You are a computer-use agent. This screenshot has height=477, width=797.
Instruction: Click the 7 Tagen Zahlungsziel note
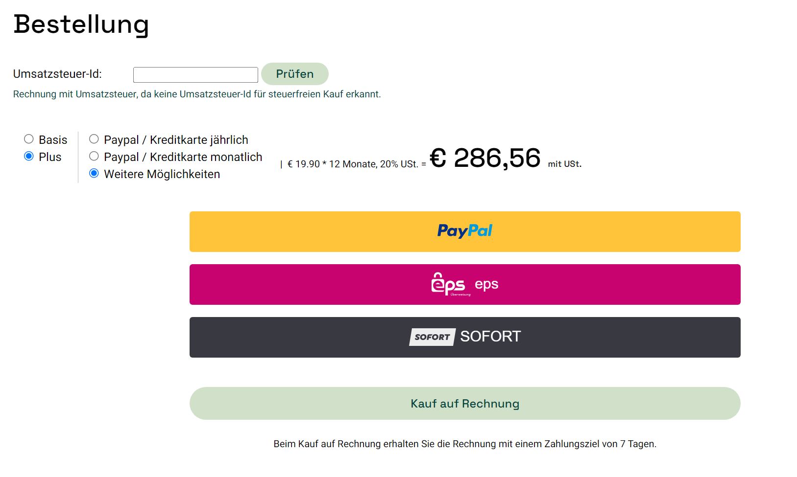465,444
